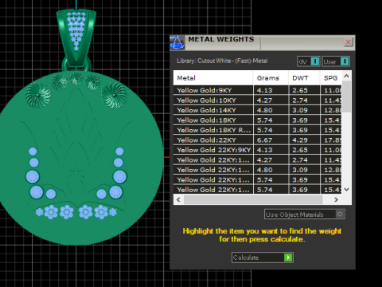The width and height of the screenshot is (382, 287).
Task: Sort by Grams column header
Action: pos(271,78)
